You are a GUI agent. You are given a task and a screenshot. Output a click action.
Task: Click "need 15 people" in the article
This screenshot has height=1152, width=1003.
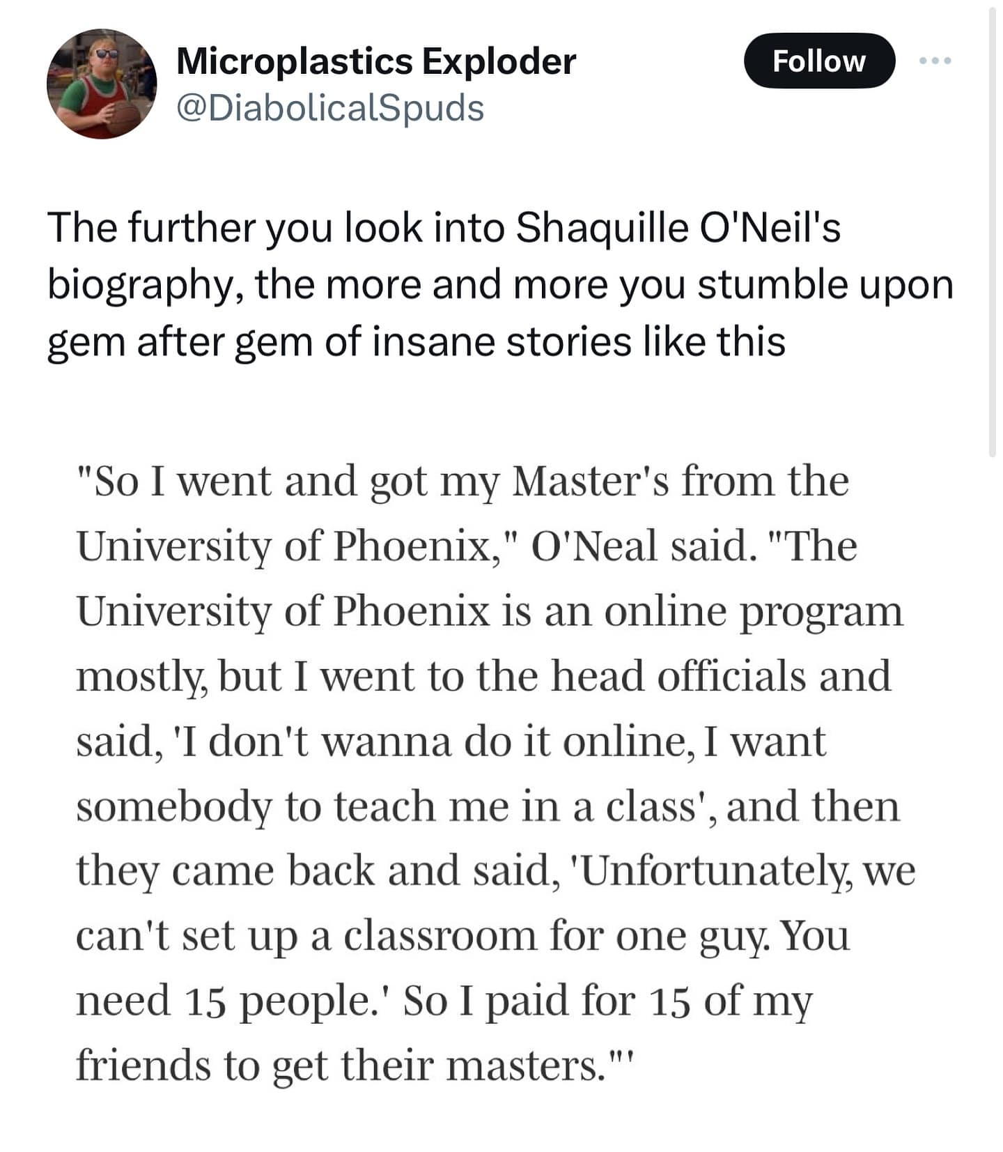228,1001
